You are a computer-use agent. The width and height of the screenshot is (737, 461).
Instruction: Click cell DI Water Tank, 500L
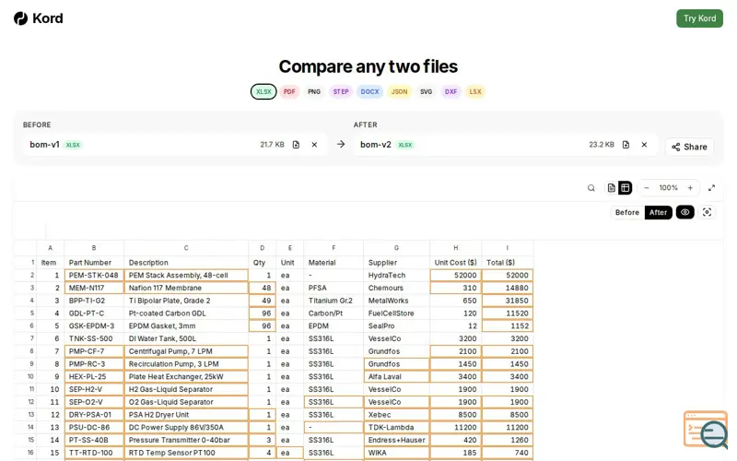pos(186,338)
